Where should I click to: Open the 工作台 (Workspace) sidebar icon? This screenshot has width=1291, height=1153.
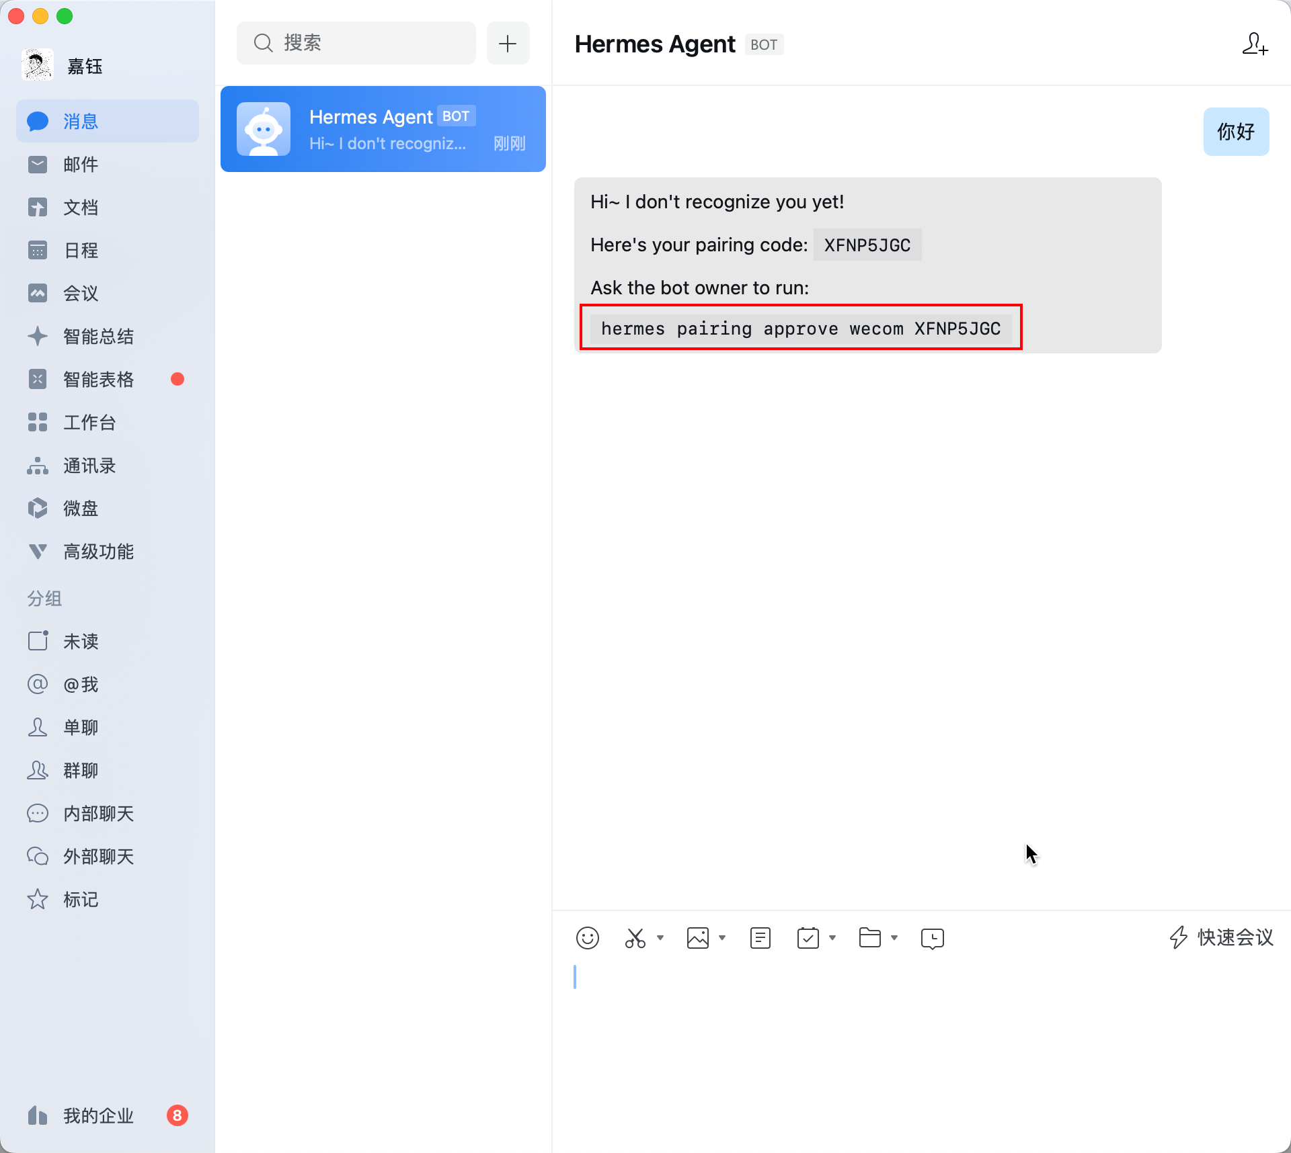point(38,422)
